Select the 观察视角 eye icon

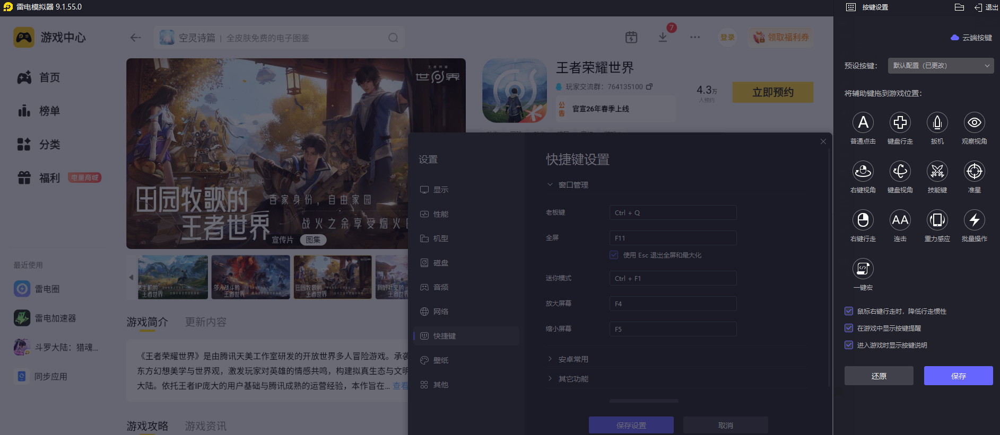pos(975,123)
